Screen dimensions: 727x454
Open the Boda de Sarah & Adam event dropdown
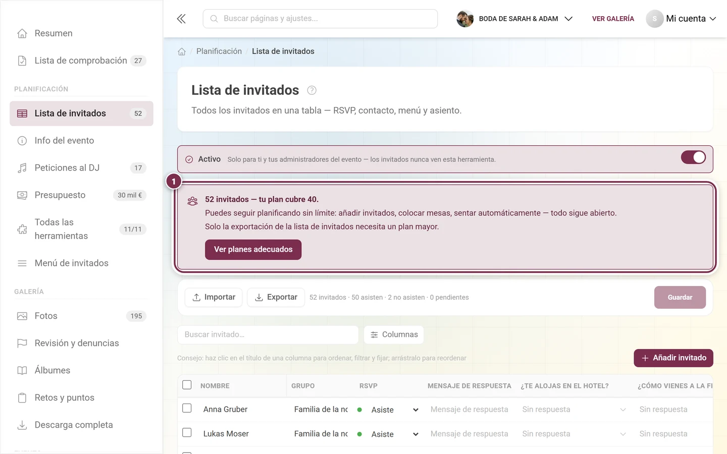click(515, 19)
